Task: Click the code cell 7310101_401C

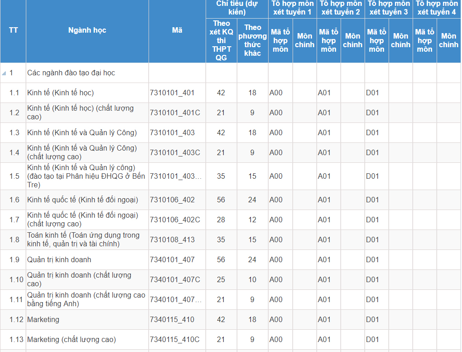Action: tap(175, 113)
